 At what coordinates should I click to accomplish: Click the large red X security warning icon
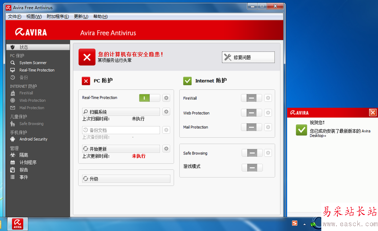(87, 57)
